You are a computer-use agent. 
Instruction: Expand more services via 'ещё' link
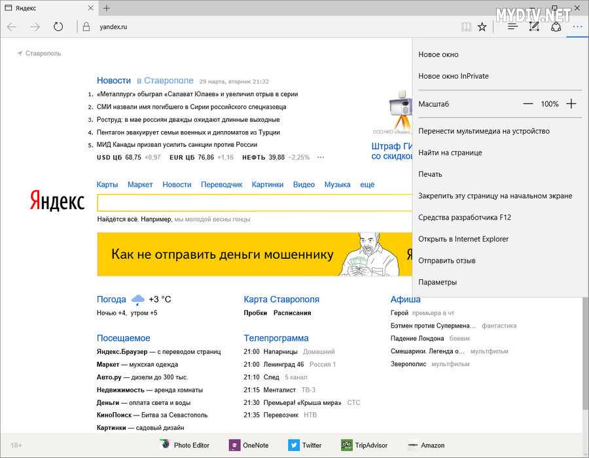point(367,185)
